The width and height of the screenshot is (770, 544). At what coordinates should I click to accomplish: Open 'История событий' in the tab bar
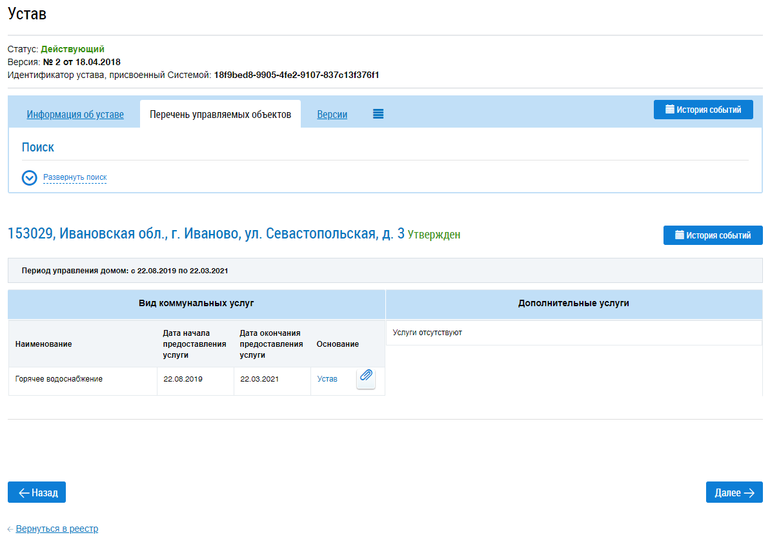pos(703,110)
